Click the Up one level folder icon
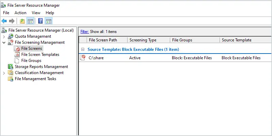The height and width of the screenshot is (136, 272). (x=22, y=21)
